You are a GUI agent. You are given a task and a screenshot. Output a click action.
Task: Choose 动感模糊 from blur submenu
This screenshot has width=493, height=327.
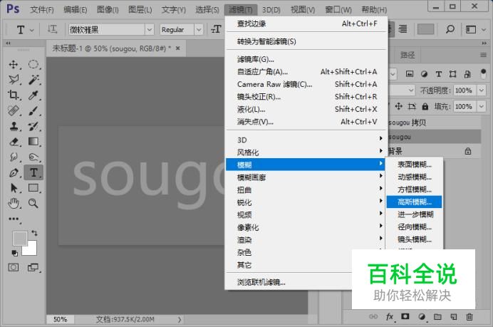pyautogui.click(x=414, y=177)
